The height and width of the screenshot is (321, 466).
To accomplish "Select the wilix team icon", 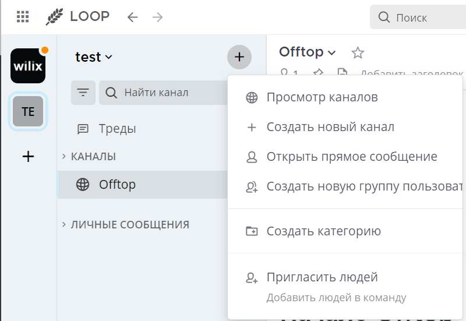I will point(28,66).
